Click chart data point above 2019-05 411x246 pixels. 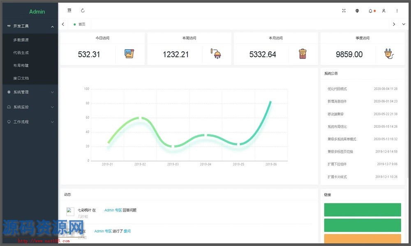[x=238, y=144]
